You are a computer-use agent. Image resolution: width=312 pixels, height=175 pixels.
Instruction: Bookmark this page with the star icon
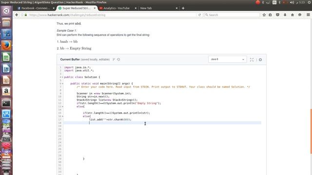click(x=264, y=15)
